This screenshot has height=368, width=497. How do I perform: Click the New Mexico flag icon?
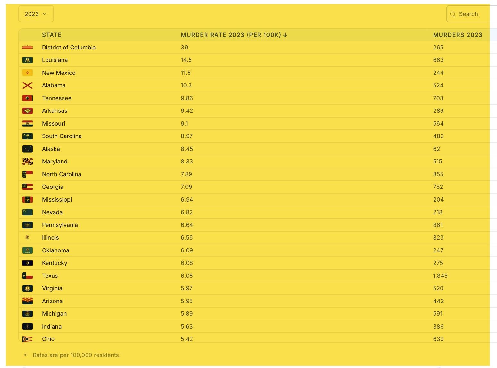28,73
